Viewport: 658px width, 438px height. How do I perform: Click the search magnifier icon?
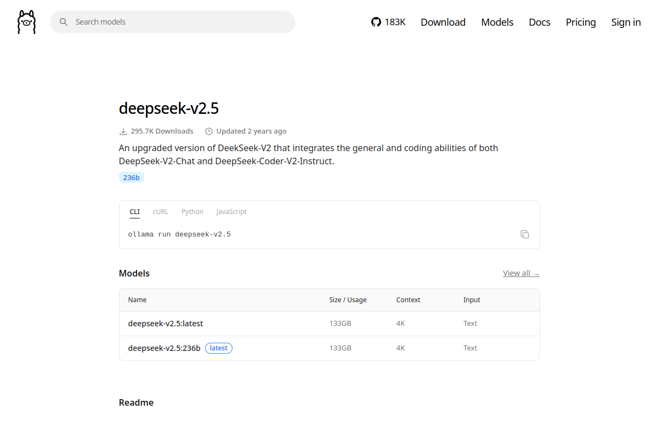point(64,22)
